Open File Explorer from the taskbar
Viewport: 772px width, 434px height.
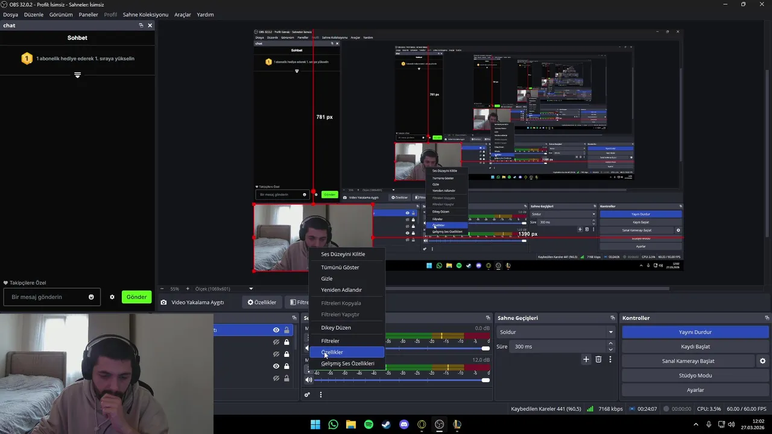pyautogui.click(x=351, y=424)
